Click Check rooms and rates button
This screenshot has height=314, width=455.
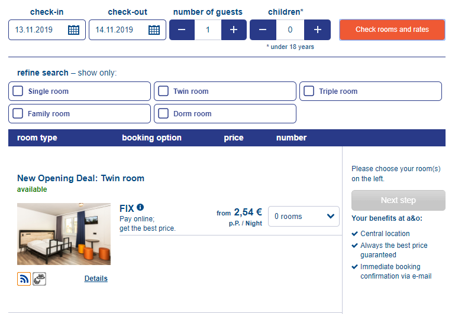(392, 30)
